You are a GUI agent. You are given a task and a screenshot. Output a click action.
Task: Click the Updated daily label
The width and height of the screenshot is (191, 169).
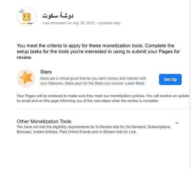(109, 23)
